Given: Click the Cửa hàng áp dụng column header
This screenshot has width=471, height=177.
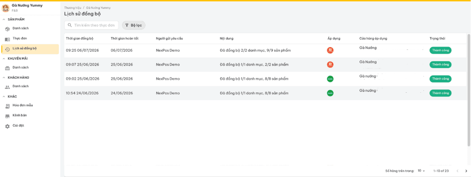Looking at the screenshot, I should 373,38.
